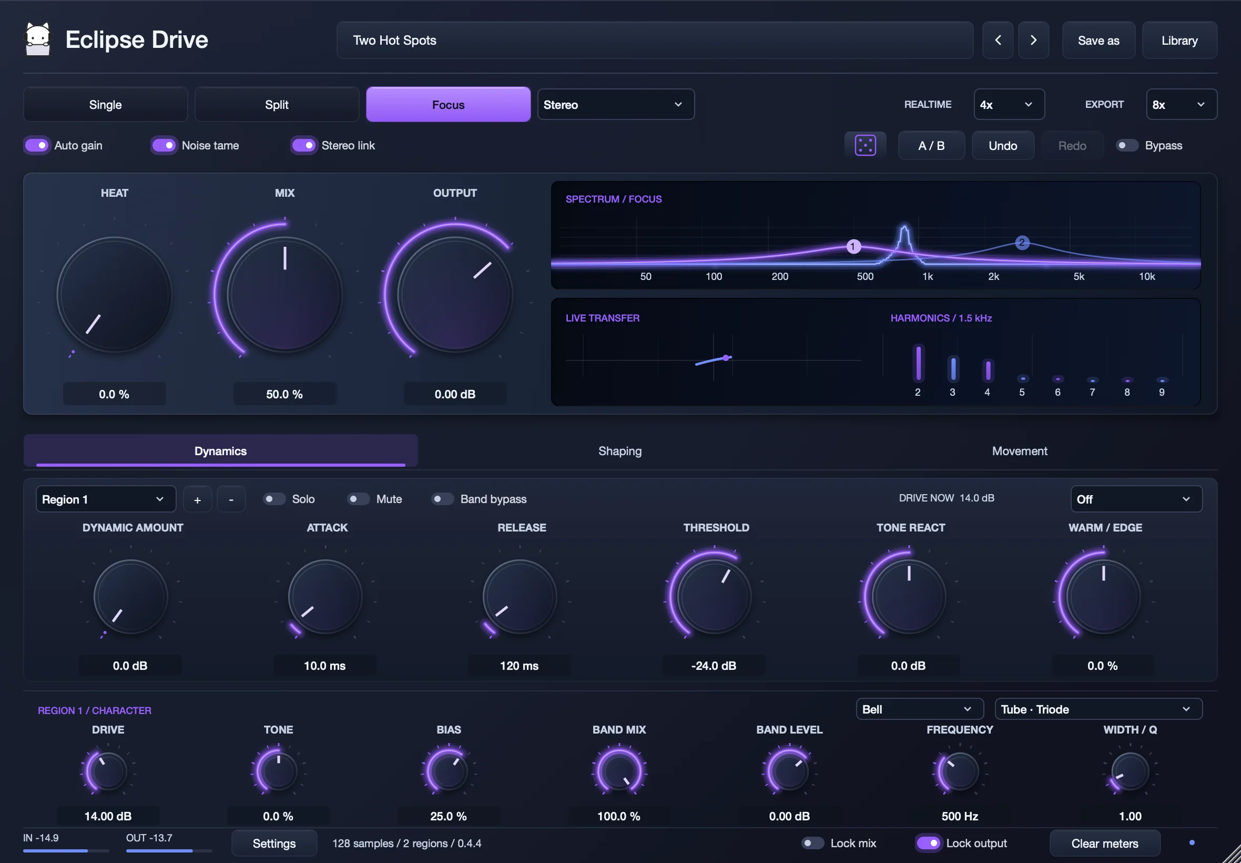Toggle Noise tame off
This screenshot has width=1241, height=863.
(x=164, y=145)
